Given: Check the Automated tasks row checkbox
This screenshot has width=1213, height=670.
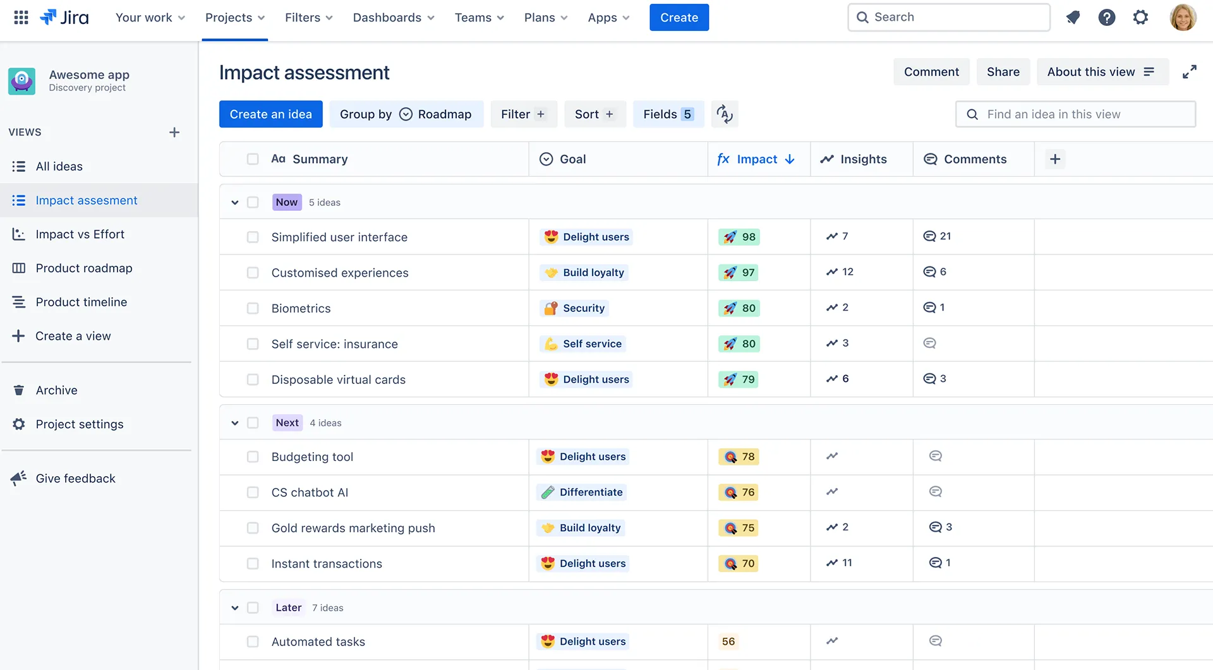Looking at the screenshot, I should click(x=253, y=642).
